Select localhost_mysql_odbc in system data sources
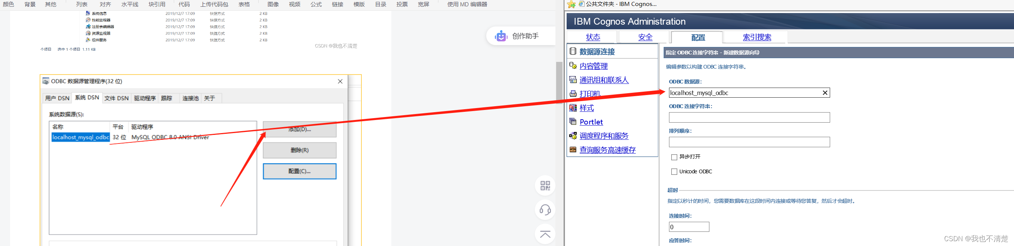 (x=80, y=137)
